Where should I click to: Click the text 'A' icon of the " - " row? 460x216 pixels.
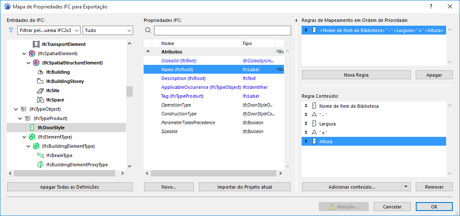[x=314, y=115]
